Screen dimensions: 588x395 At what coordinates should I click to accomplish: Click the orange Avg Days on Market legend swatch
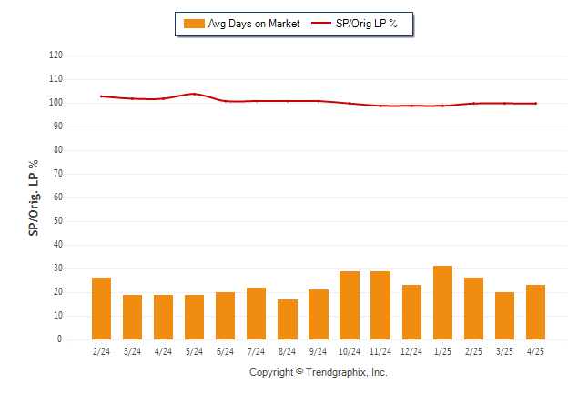194,24
